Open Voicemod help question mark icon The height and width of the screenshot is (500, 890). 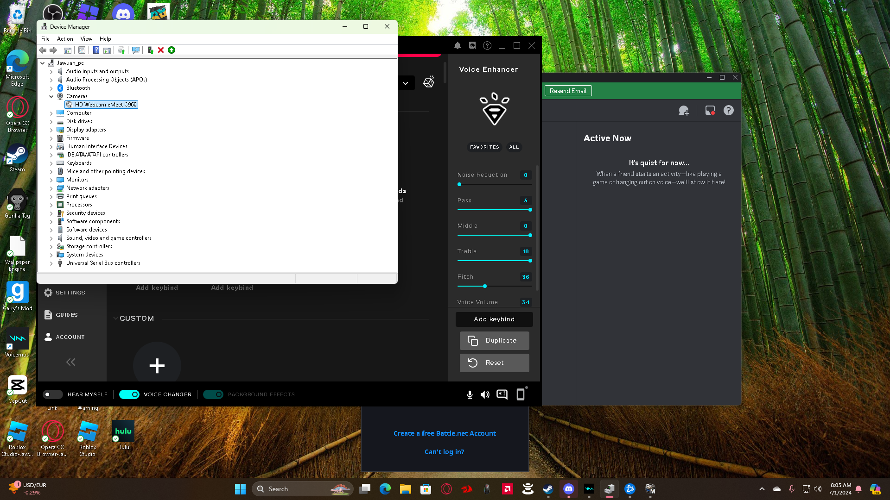487,45
